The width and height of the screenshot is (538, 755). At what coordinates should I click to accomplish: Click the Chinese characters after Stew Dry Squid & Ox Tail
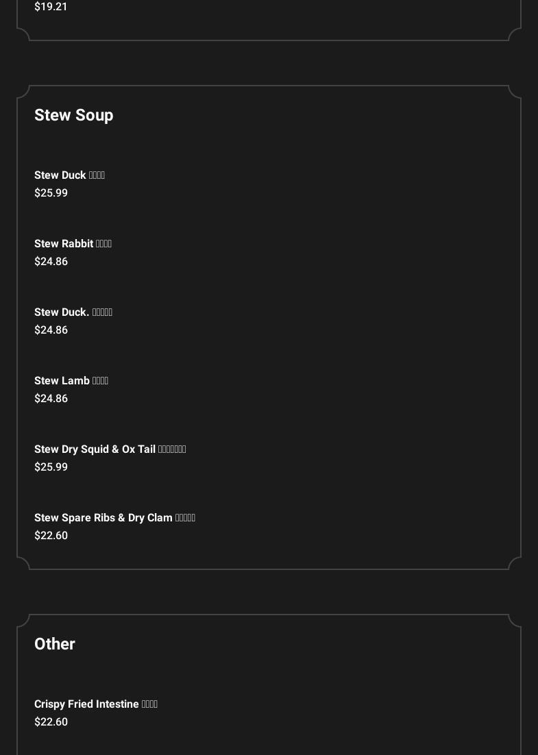coord(172,449)
